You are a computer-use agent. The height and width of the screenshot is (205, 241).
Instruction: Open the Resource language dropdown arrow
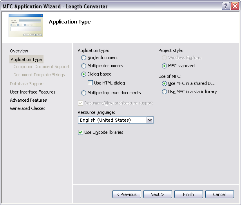click(150, 120)
